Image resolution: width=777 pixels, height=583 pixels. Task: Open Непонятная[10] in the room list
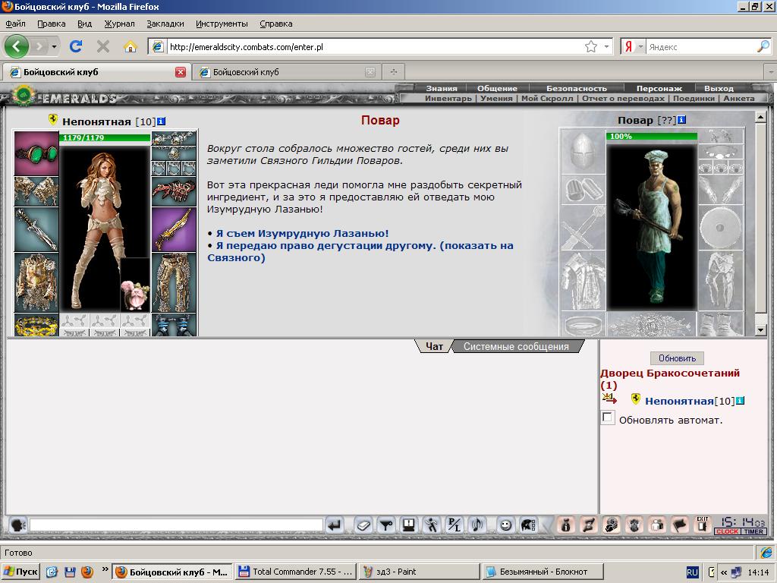[x=679, y=401]
